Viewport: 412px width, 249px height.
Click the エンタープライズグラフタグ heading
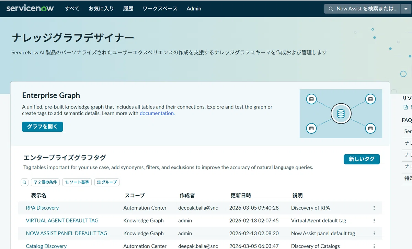click(65, 158)
